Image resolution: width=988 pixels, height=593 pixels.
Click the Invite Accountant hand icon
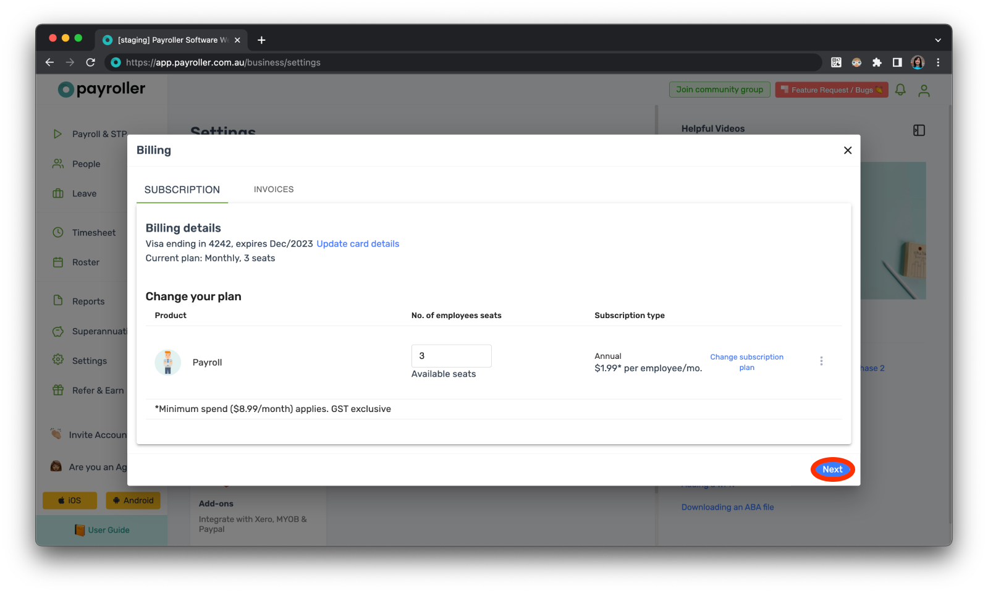click(56, 434)
